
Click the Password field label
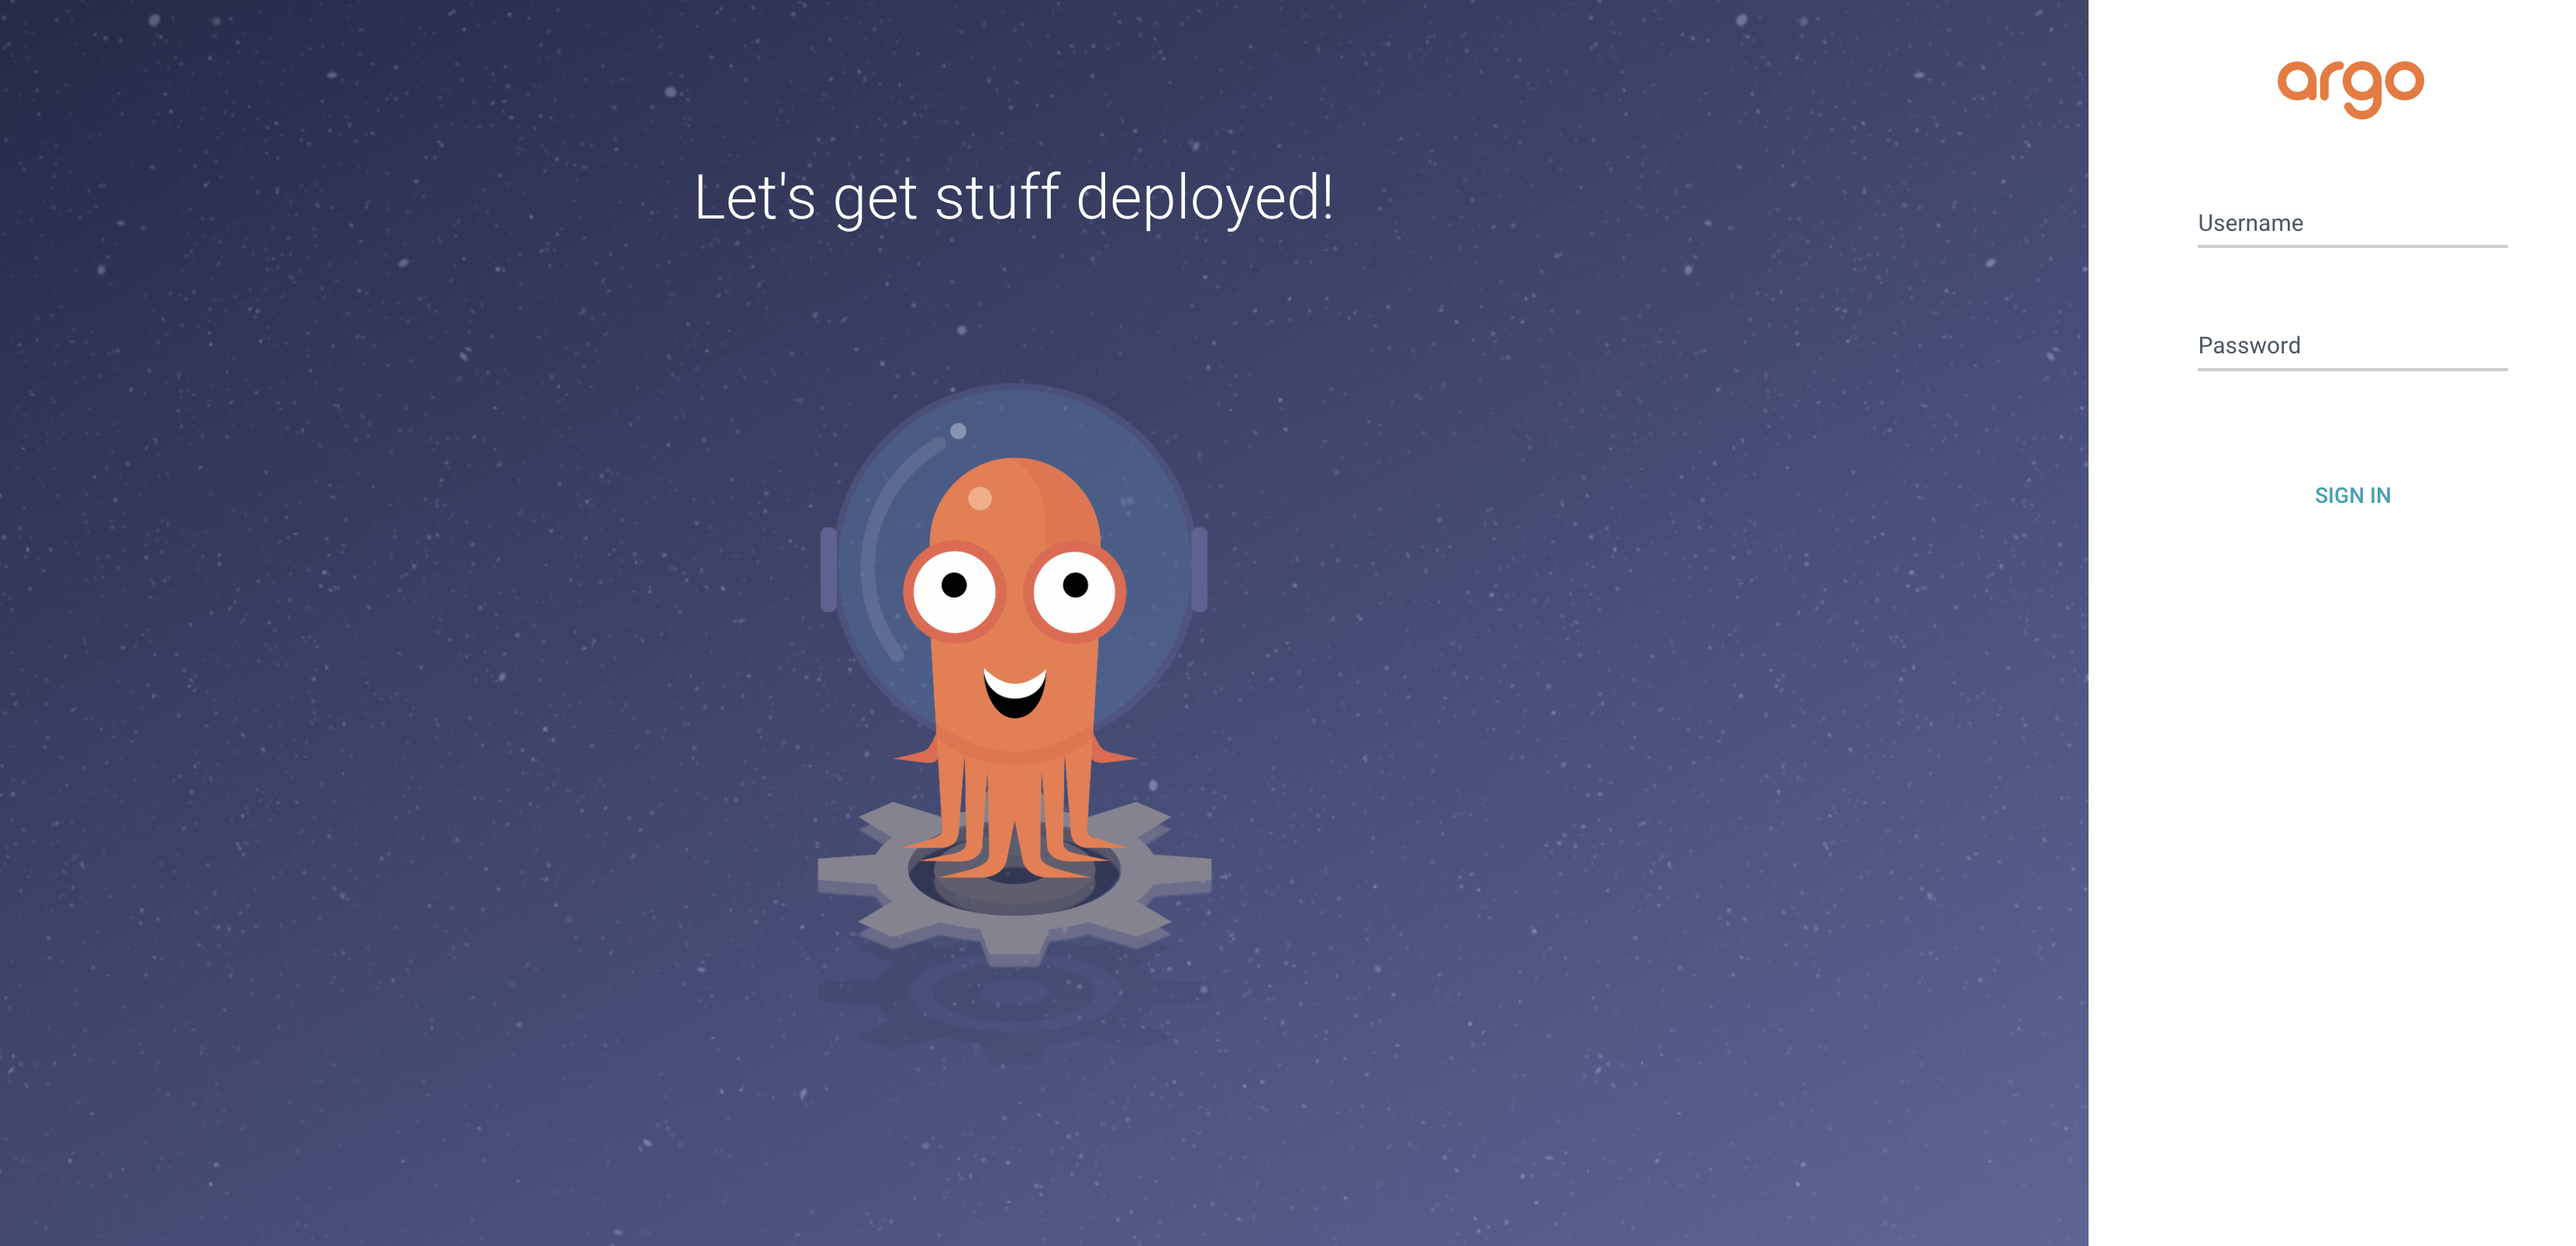tap(2249, 346)
